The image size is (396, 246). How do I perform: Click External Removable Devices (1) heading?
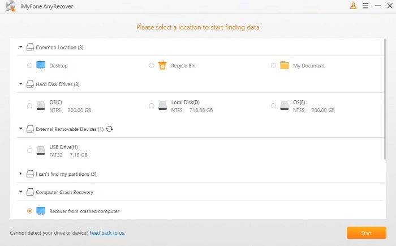[70, 129]
